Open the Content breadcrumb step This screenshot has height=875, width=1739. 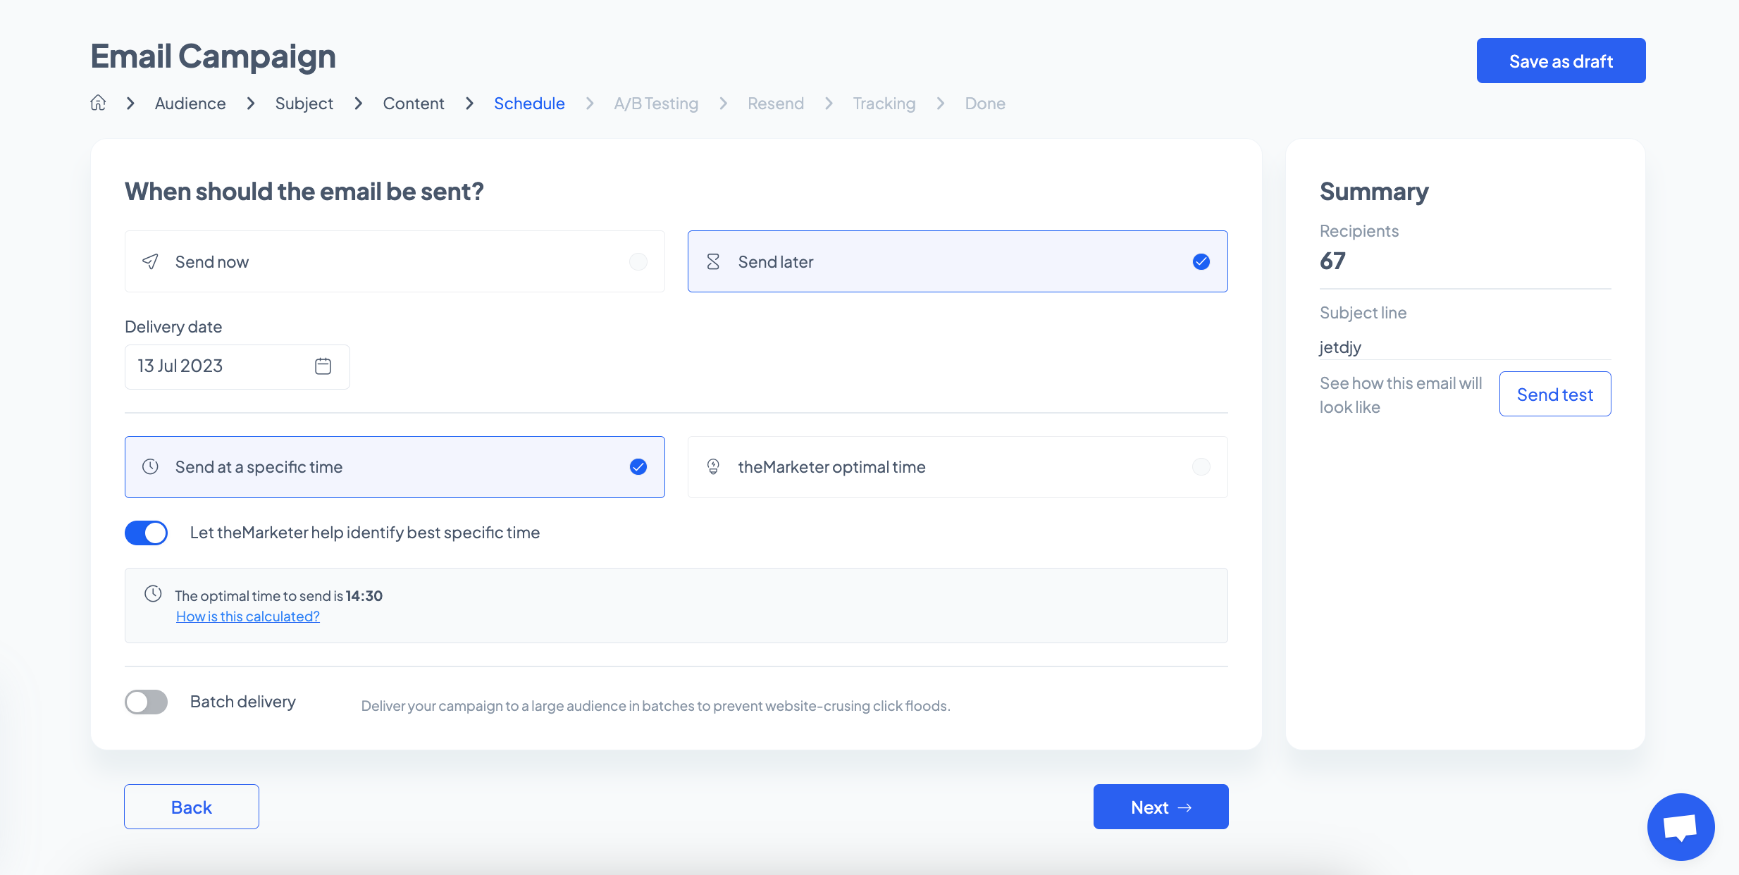tap(414, 104)
